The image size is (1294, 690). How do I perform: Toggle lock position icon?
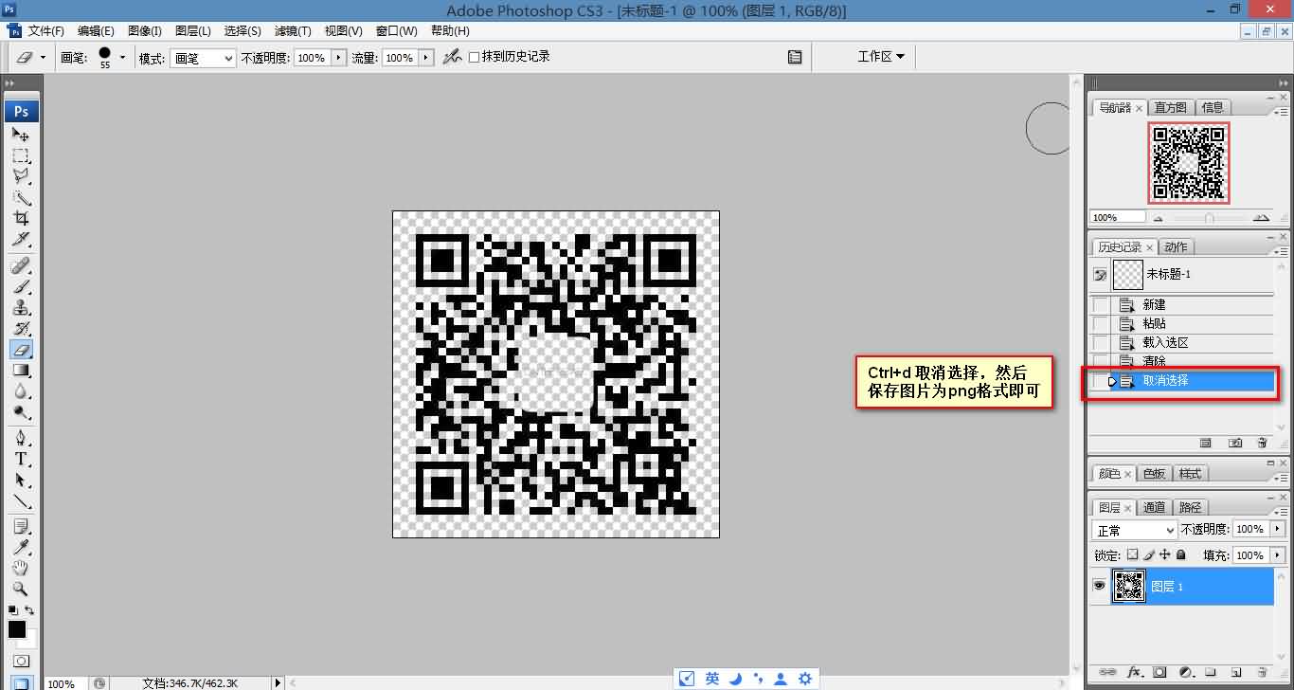click(x=1165, y=555)
